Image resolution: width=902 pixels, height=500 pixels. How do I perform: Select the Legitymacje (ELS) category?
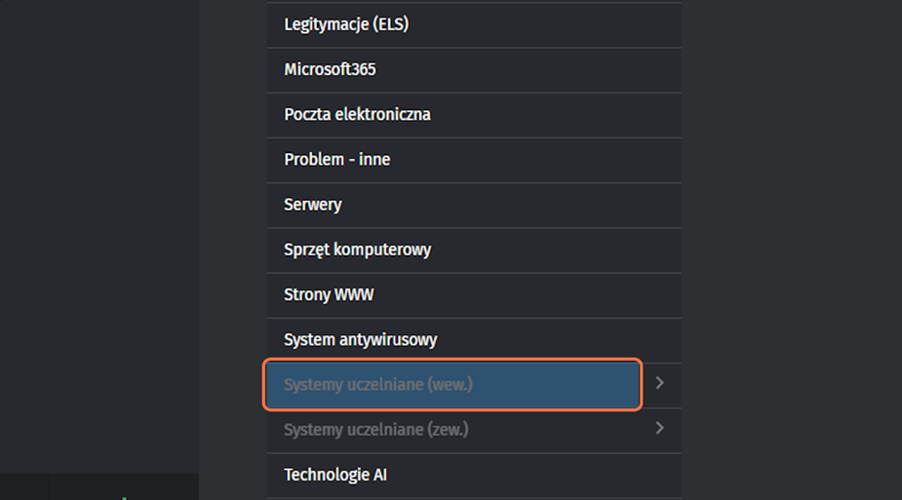[x=346, y=24]
